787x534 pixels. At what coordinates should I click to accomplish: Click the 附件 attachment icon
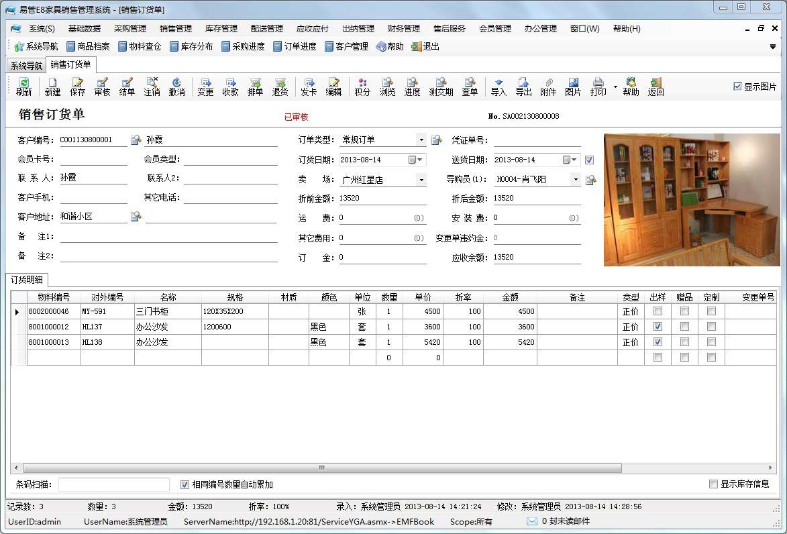(x=548, y=87)
